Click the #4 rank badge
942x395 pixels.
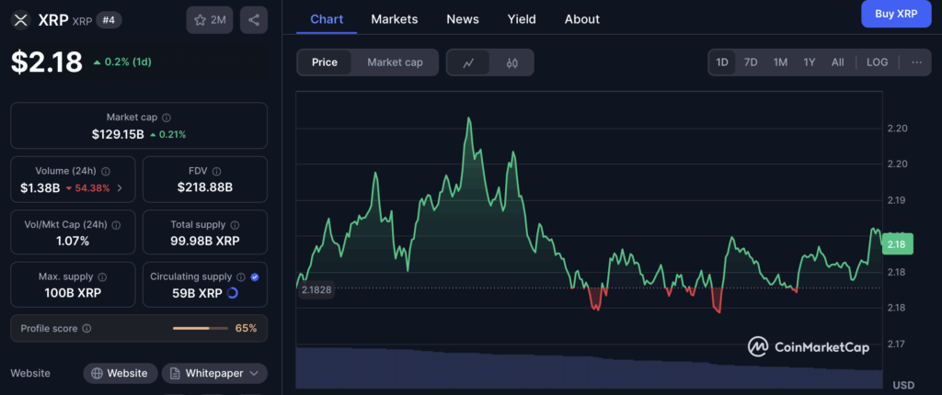point(109,20)
